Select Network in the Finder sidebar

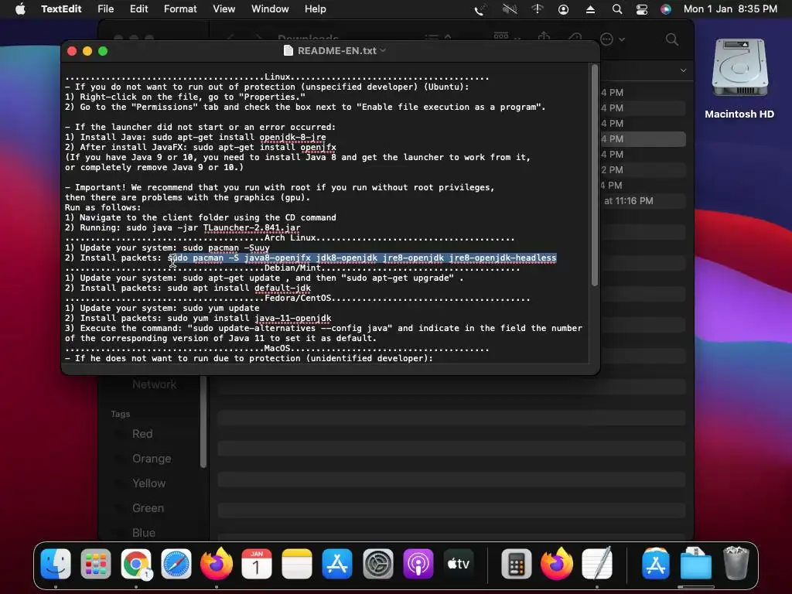pos(154,384)
